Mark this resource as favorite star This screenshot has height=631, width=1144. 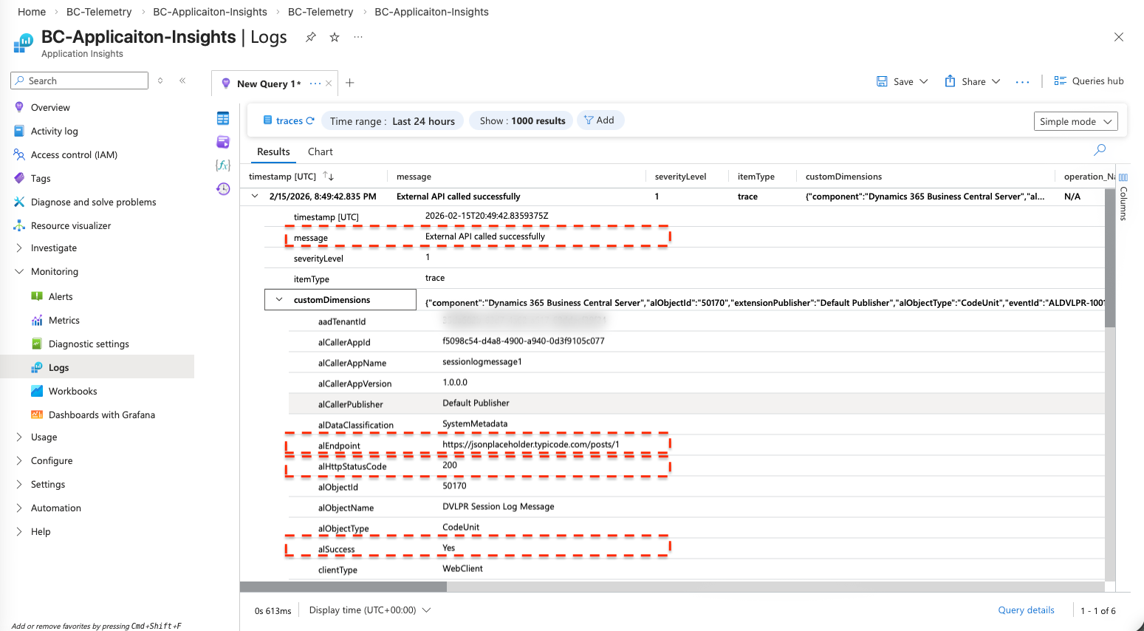tap(335, 37)
